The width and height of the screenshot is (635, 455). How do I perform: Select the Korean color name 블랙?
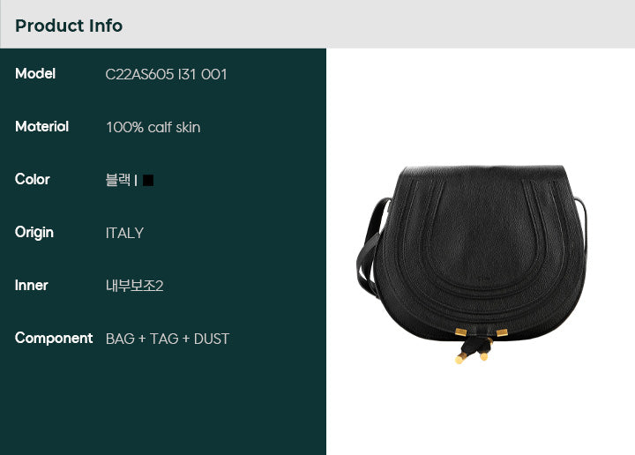tap(118, 180)
